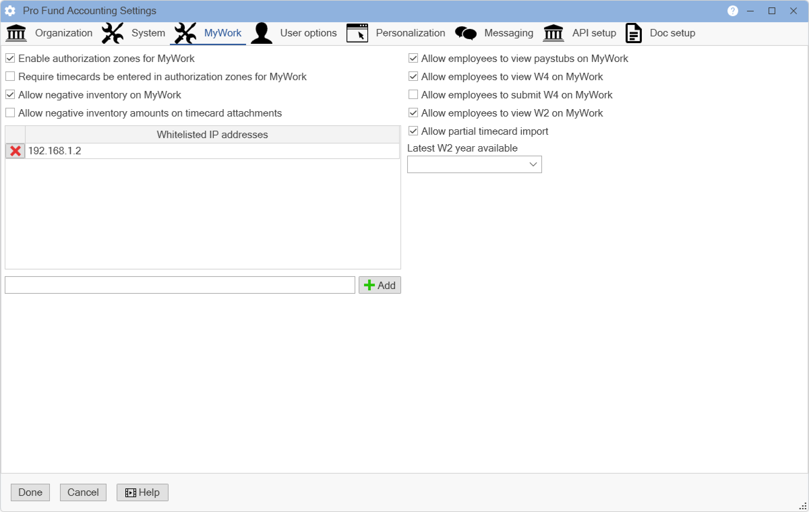The width and height of the screenshot is (809, 512).
Task: Click the User options person silhouette icon
Action: 261,33
